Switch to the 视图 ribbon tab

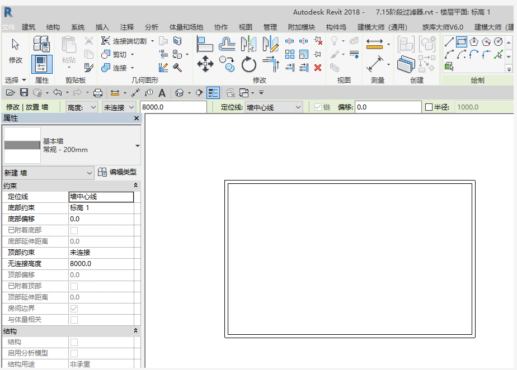(246, 27)
